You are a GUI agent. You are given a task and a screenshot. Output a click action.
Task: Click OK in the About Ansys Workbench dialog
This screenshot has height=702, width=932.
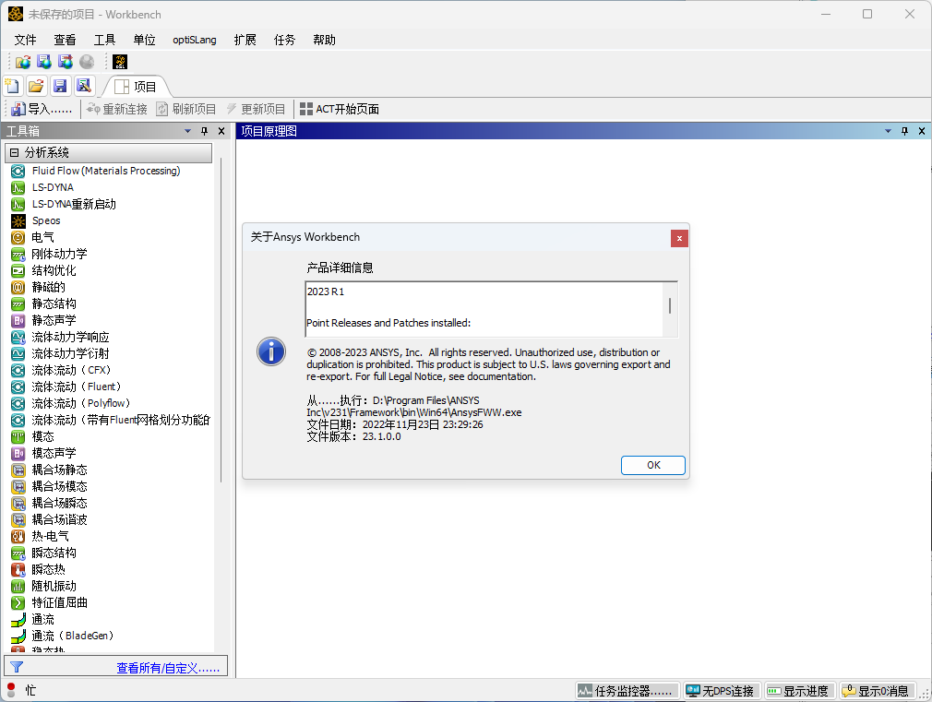(653, 466)
